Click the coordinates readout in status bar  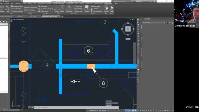[x=95, y=110]
